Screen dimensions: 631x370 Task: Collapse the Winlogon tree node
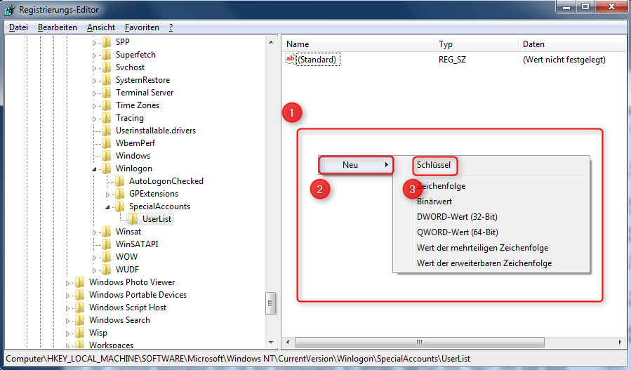(95, 169)
